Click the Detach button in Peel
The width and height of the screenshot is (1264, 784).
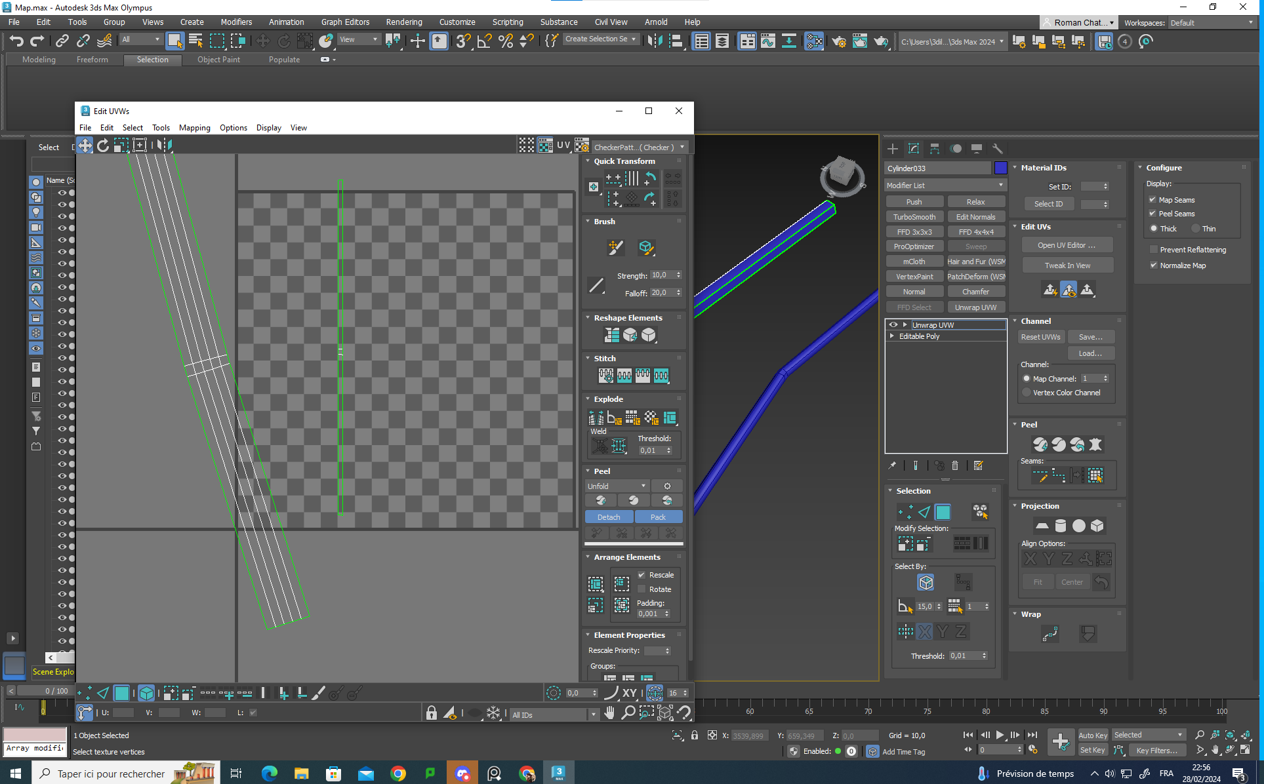[608, 517]
